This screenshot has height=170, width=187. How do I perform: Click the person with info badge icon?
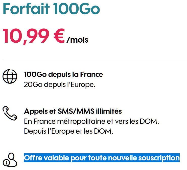[x=10, y=159]
